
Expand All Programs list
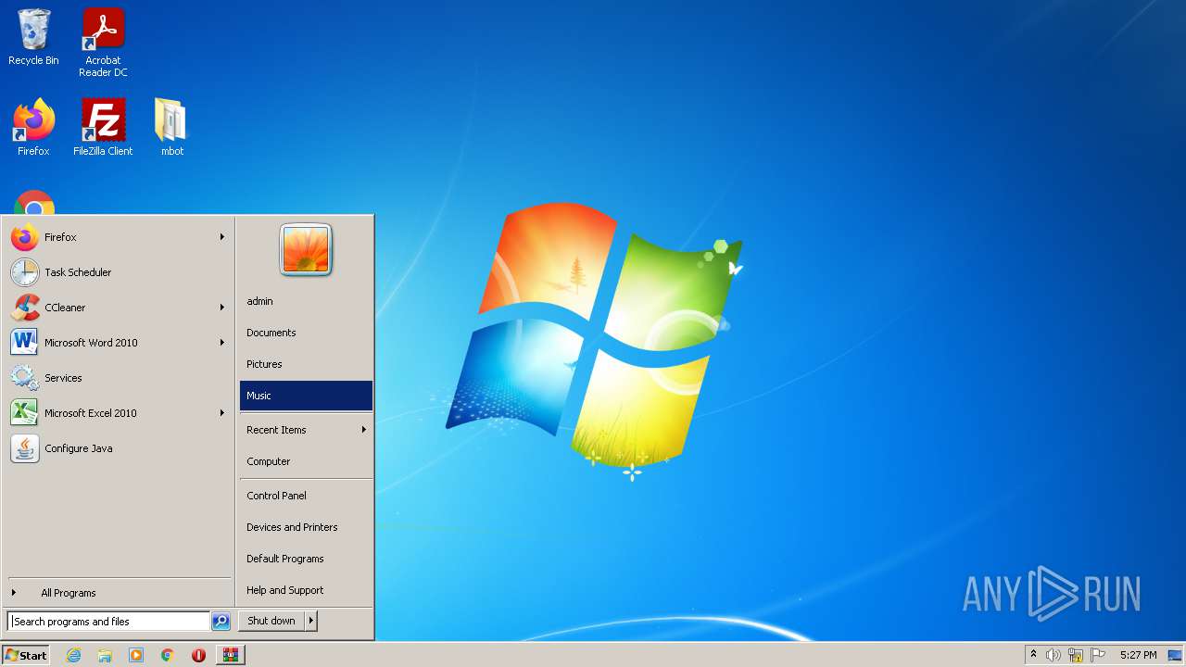point(118,593)
